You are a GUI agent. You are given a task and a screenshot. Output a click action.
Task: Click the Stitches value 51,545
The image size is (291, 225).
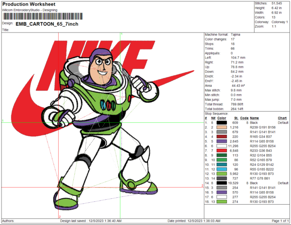(x=276, y=3)
